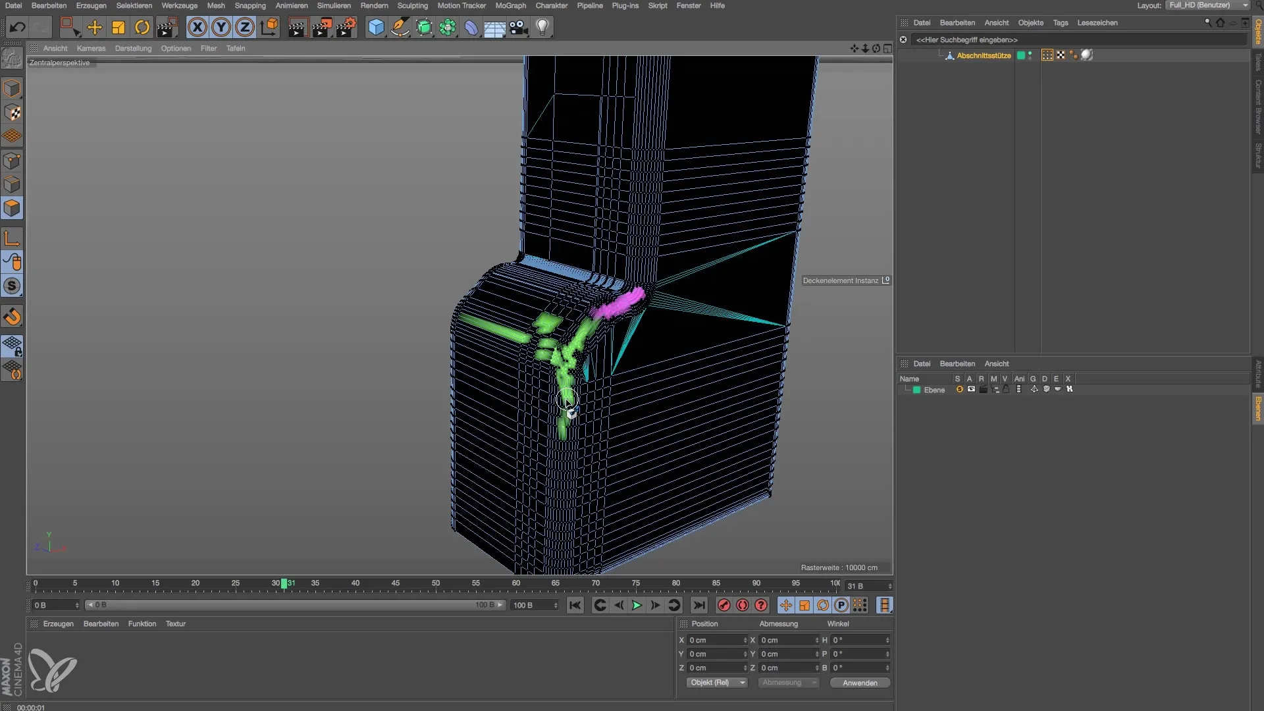Viewport: 1264px width, 711px height.
Task: Go to end of animation
Action: (699, 605)
